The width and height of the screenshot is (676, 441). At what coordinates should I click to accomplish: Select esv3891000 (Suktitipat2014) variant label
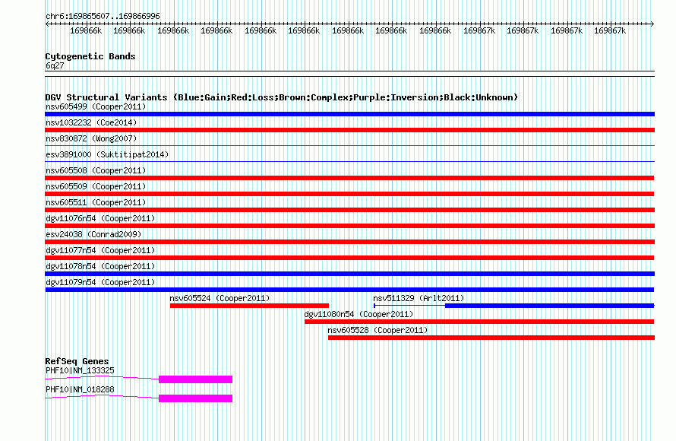(x=107, y=154)
